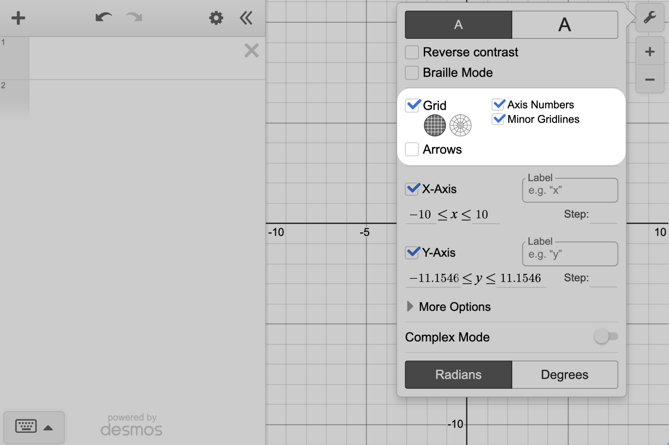Open the powered by desmos link
669x445 pixels.
click(131, 425)
